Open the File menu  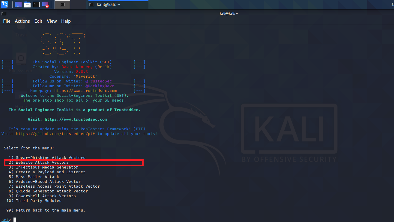tap(7, 21)
